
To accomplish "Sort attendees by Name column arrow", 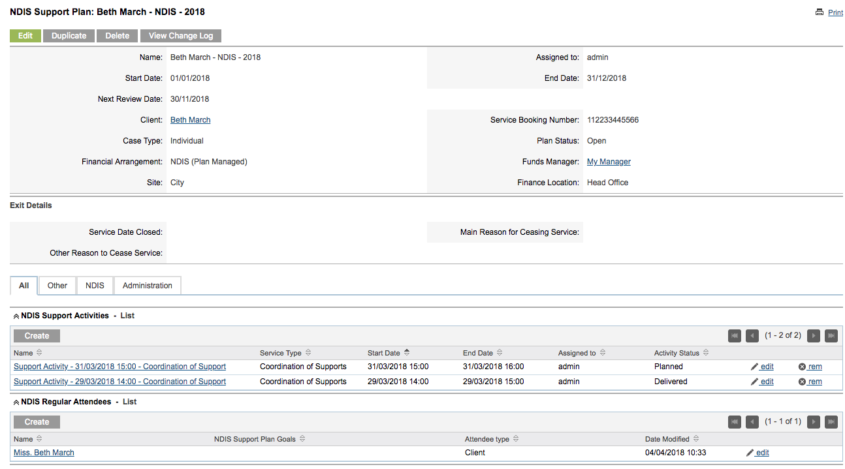I will pyautogui.click(x=39, y=439).
